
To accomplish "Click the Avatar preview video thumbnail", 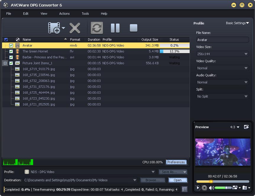I will point(223,152).
